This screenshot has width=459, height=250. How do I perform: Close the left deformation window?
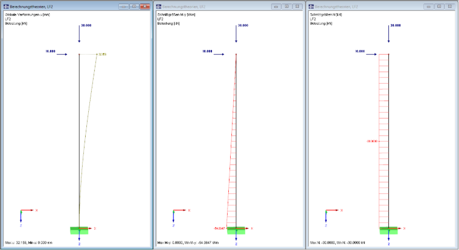point(145,7)
